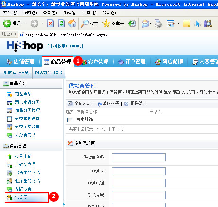
Task: Click the 上架新商品 icon
Action: (x=10, y=165)
